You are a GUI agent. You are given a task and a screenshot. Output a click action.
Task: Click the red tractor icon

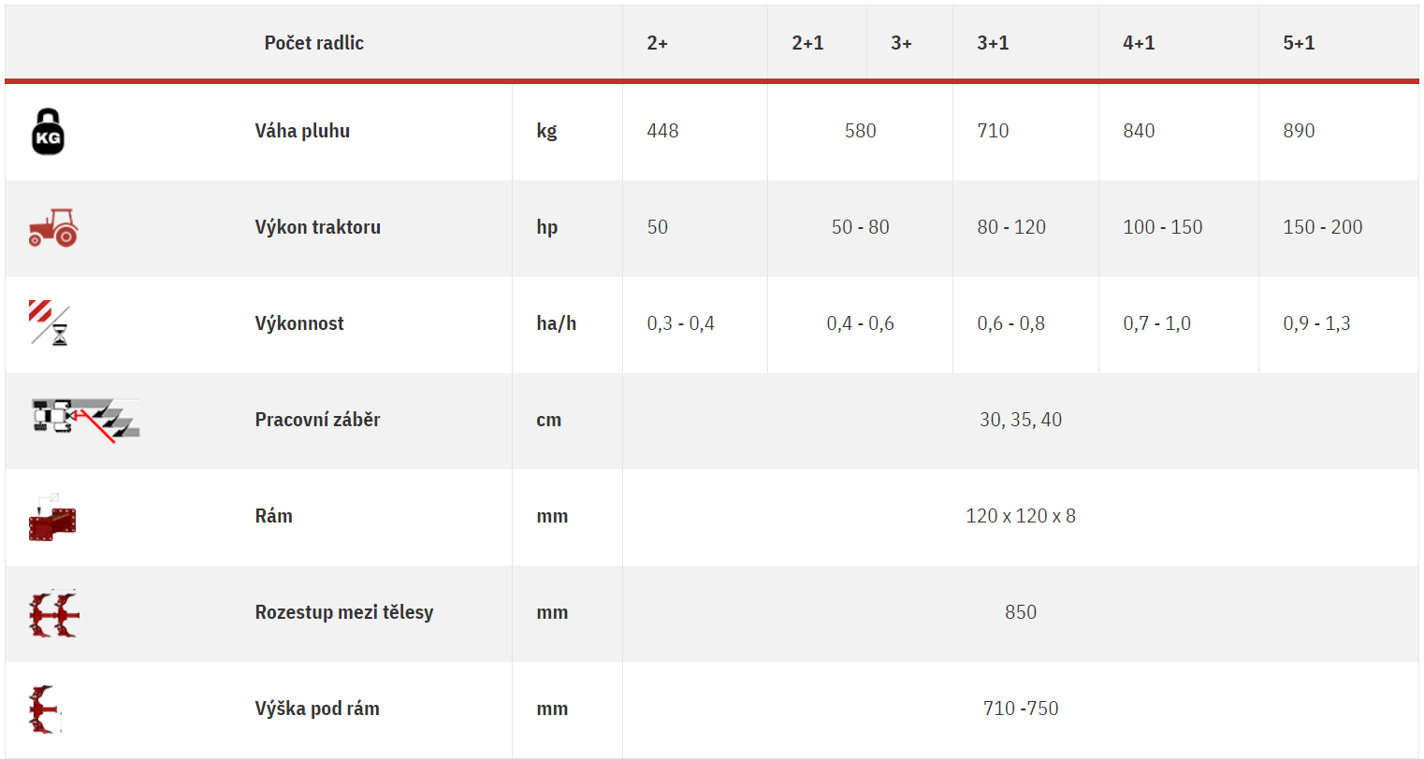(53, 227)
